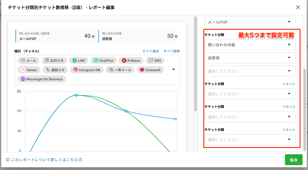Screen dimensions: 308x170
Task: Expand the channel list chevron
Action: pyautogui.click(x=173, y=69)
